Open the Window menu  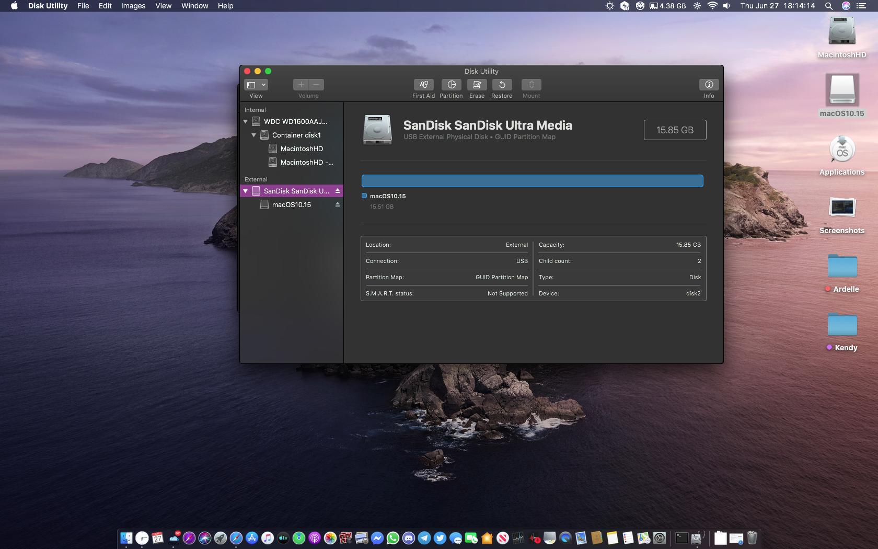(194, 6)
